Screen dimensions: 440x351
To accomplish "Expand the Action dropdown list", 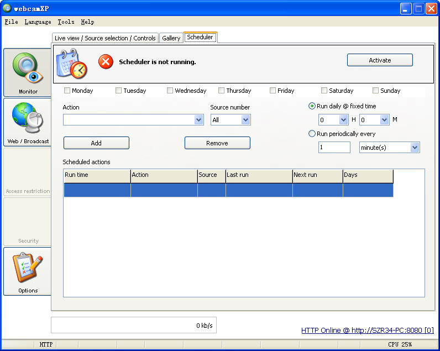I will tap(199, 120).
